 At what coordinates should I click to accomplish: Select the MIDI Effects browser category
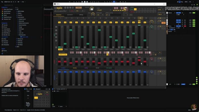click(6, 33)
